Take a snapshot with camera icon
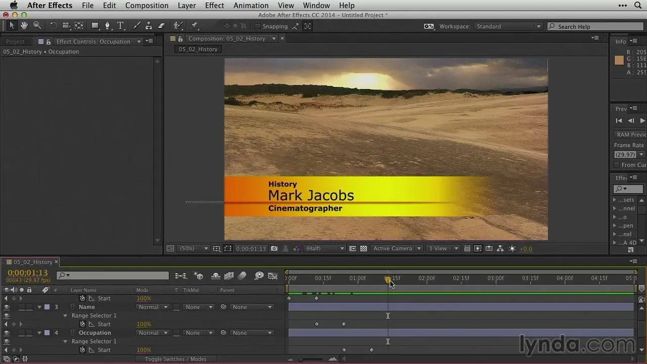This screenshot has width=647, height=364. (x=274, y=249)
